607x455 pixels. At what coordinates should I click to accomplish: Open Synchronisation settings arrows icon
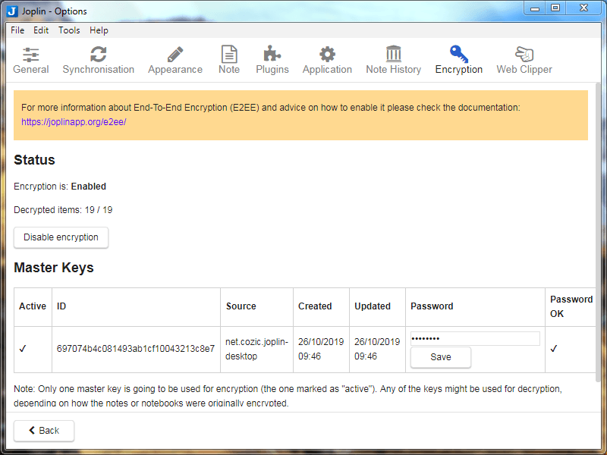point(99,55)
